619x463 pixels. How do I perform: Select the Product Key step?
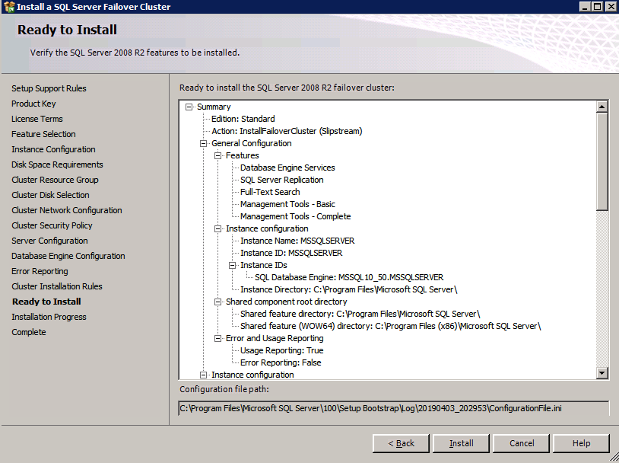[x=33, y=104]
